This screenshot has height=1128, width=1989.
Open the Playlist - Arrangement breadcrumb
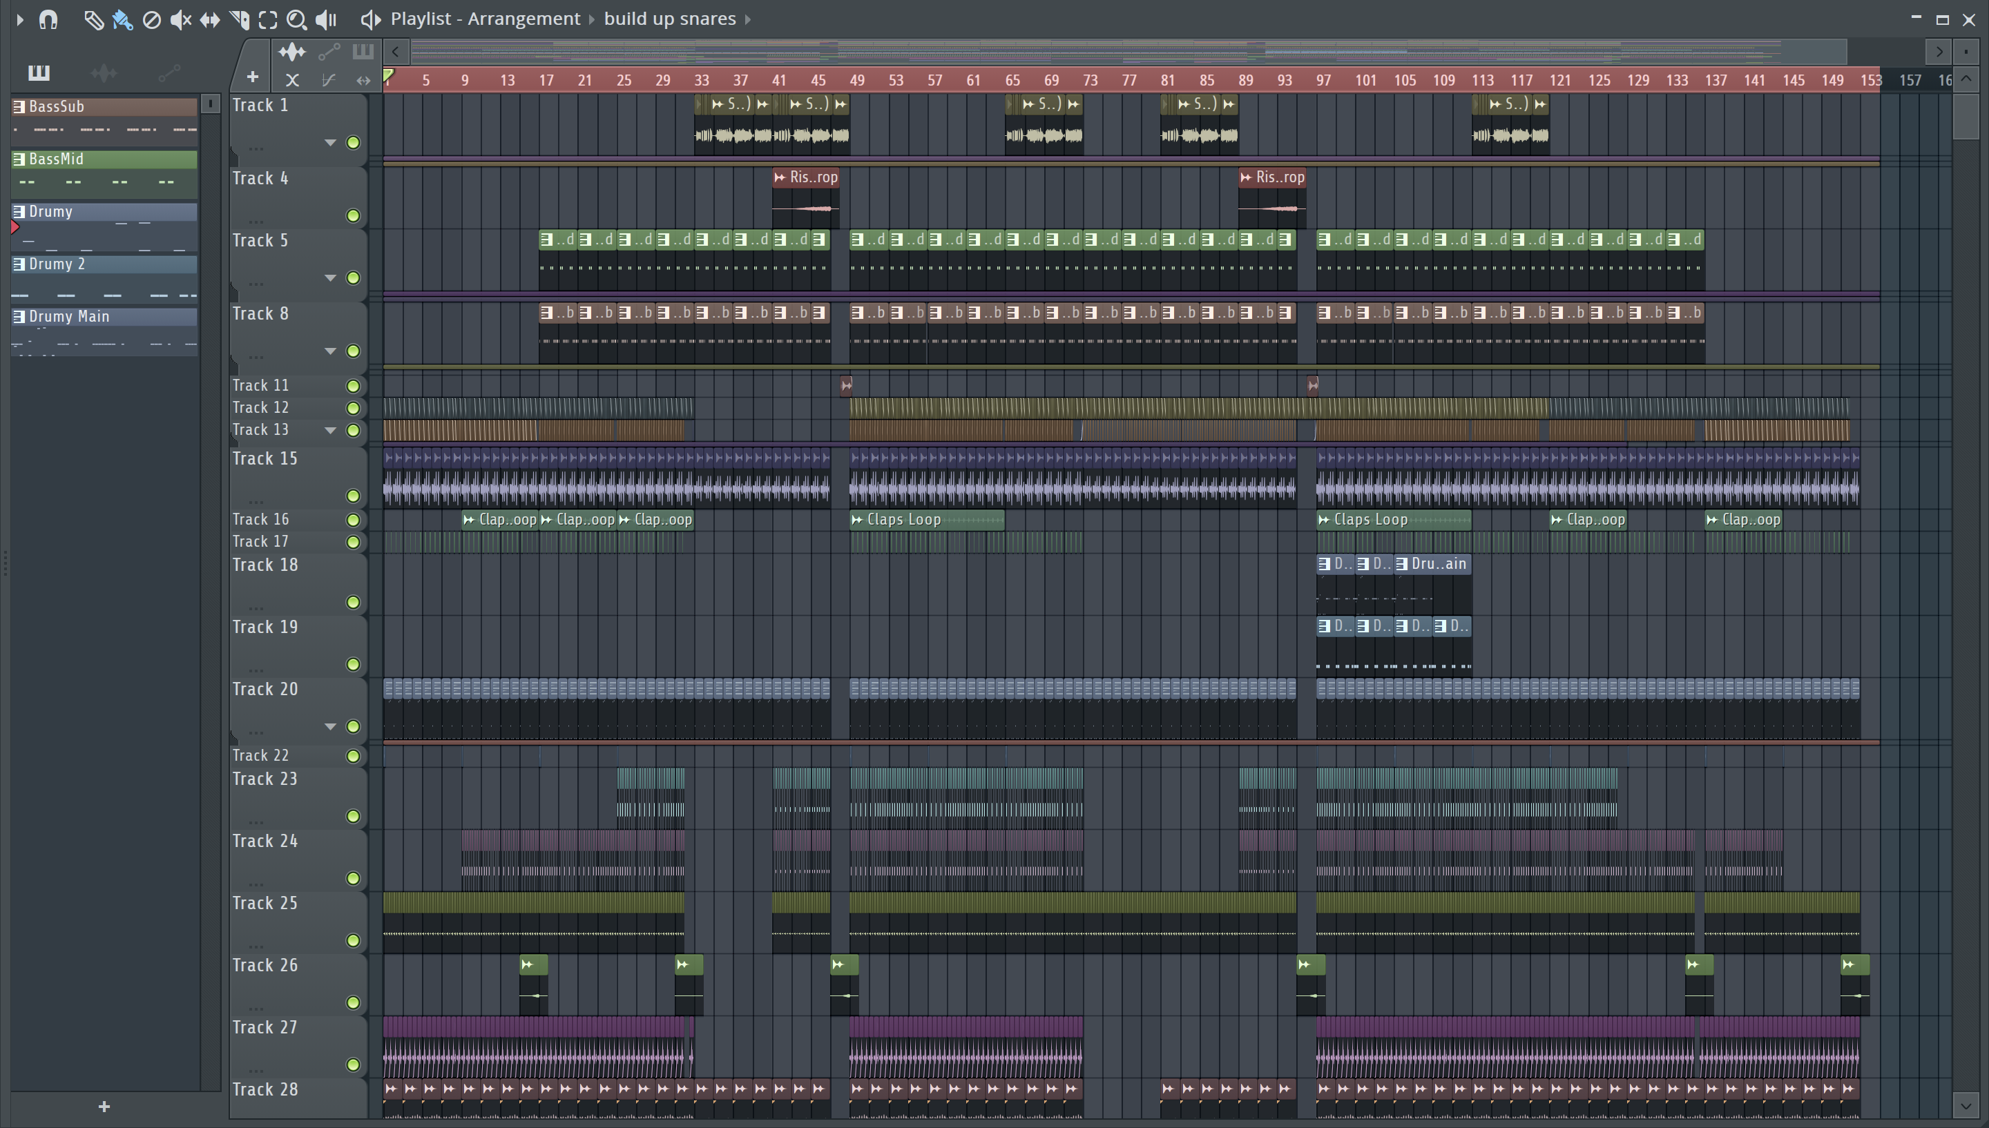click(x=485, y=19)
